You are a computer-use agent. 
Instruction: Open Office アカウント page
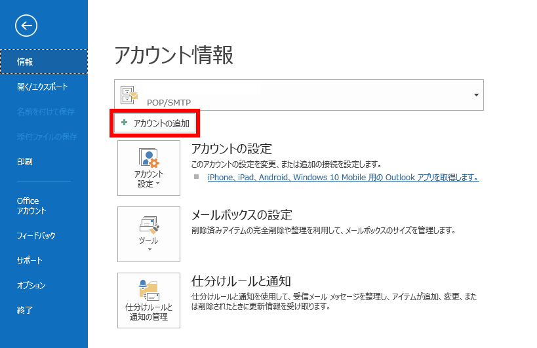point(44,206)
